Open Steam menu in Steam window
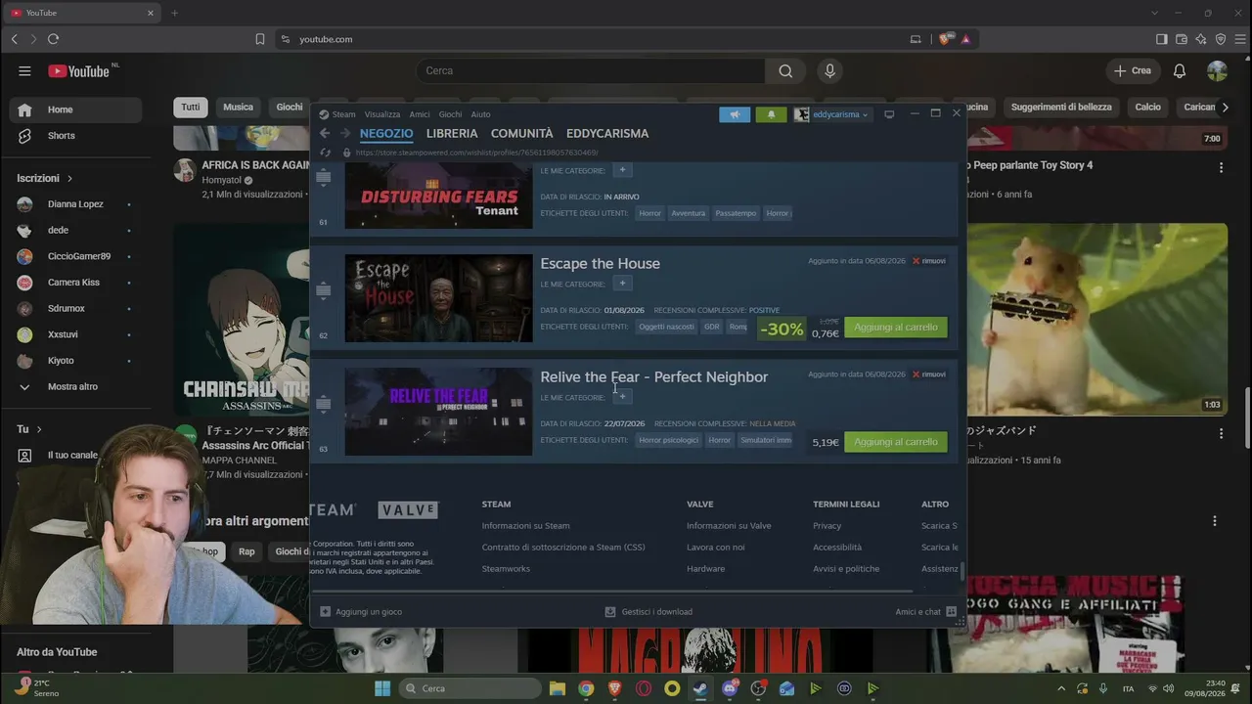 (x=344, y=114)
